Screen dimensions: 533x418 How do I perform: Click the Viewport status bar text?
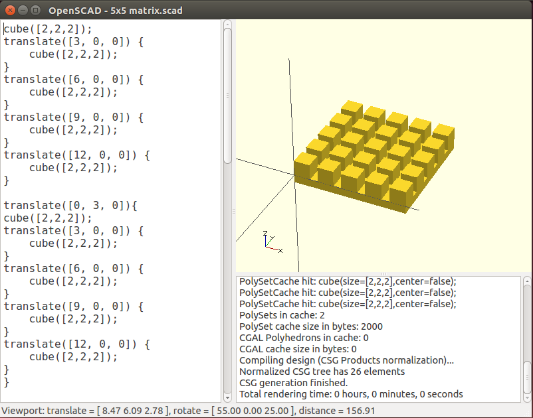pos(188,411)
